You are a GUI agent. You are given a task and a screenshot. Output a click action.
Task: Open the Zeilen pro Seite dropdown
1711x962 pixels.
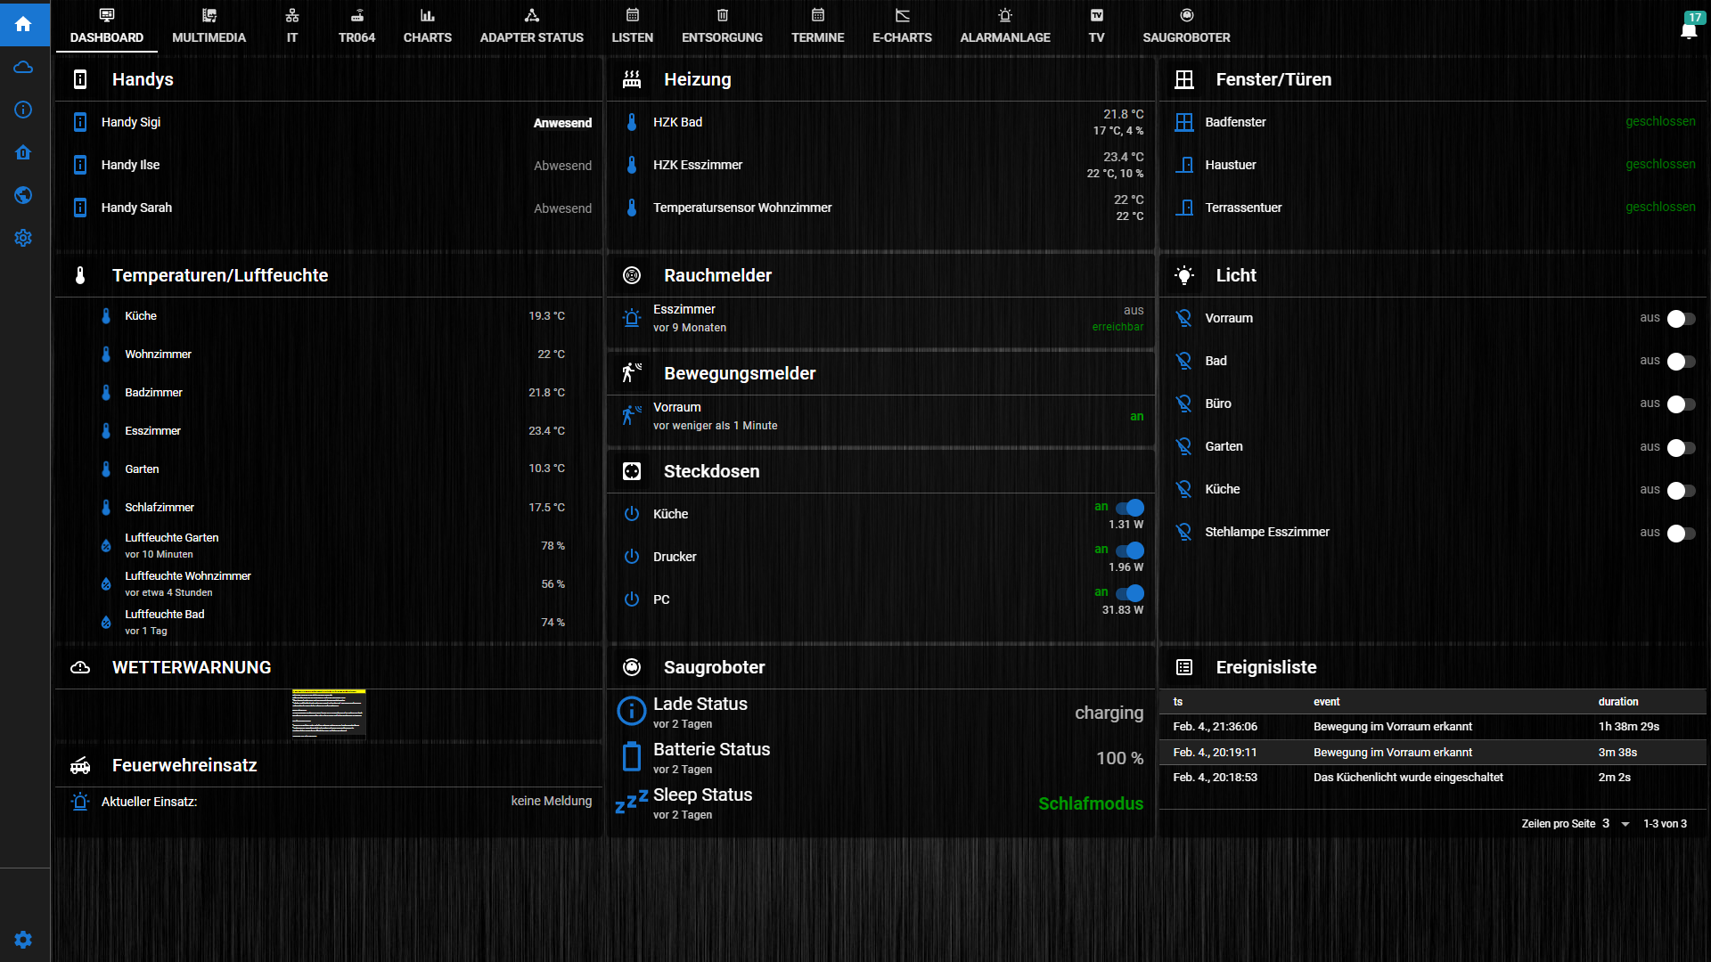click(1616, 824)
